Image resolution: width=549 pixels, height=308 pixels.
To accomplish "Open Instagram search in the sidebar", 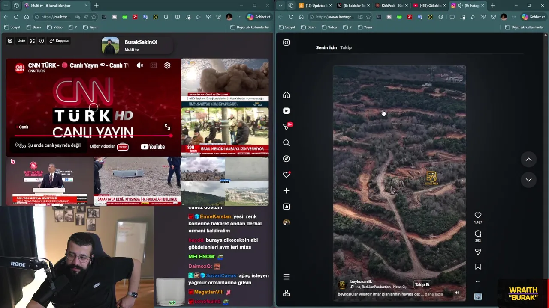I will point(286,143).
